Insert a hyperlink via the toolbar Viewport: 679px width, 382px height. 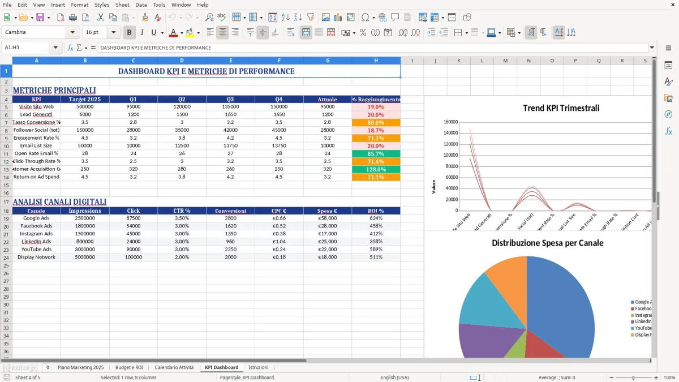coord(382,17)
